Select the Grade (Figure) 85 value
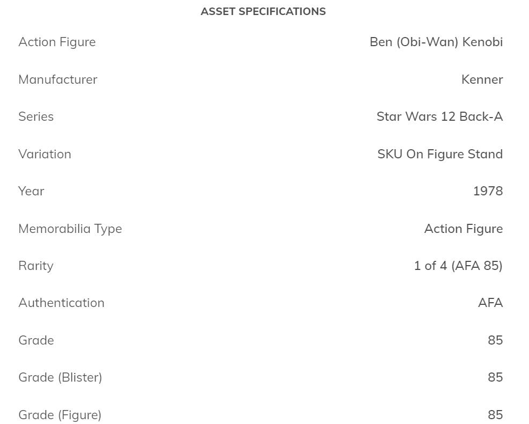Screen dimensions: 529x424 [x=495, y=415]
